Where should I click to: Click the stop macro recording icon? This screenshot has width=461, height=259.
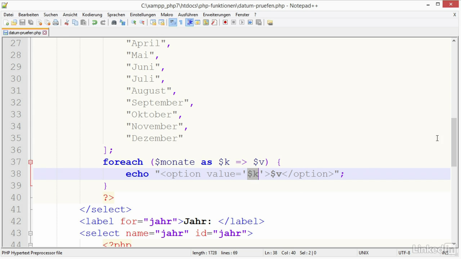click(x=233, y=22)
